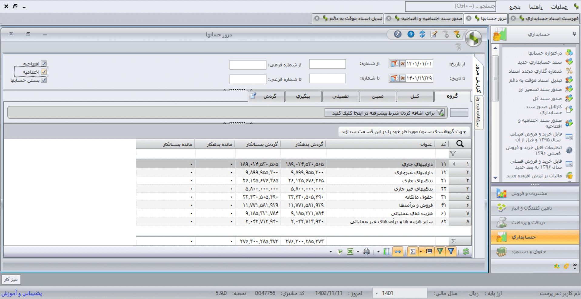
Task: Click the blue question mark help icon
Action: click(411, 34)
